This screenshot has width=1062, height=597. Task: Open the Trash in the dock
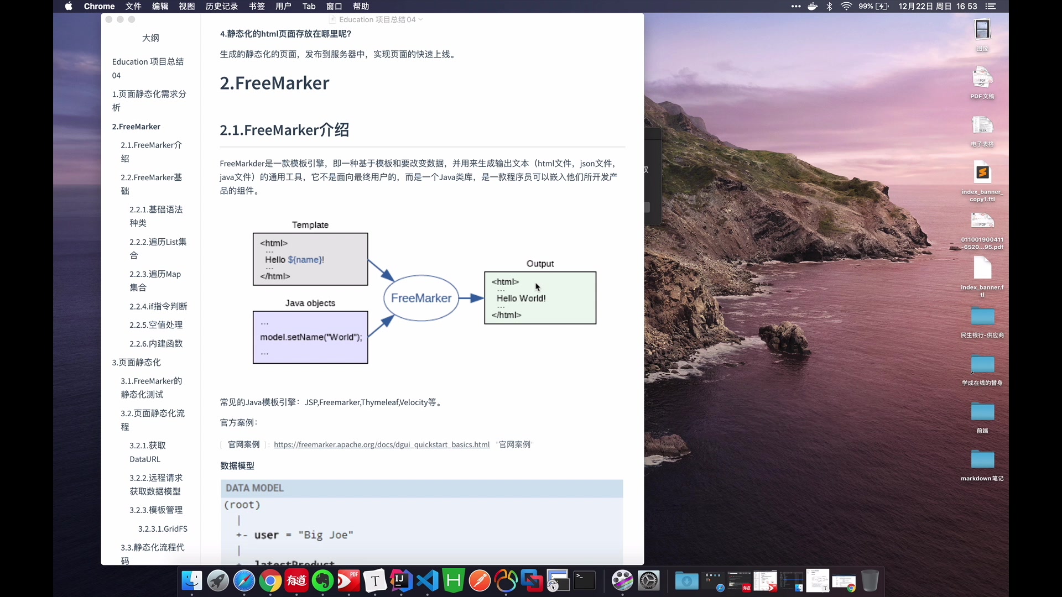coord(870,581)
